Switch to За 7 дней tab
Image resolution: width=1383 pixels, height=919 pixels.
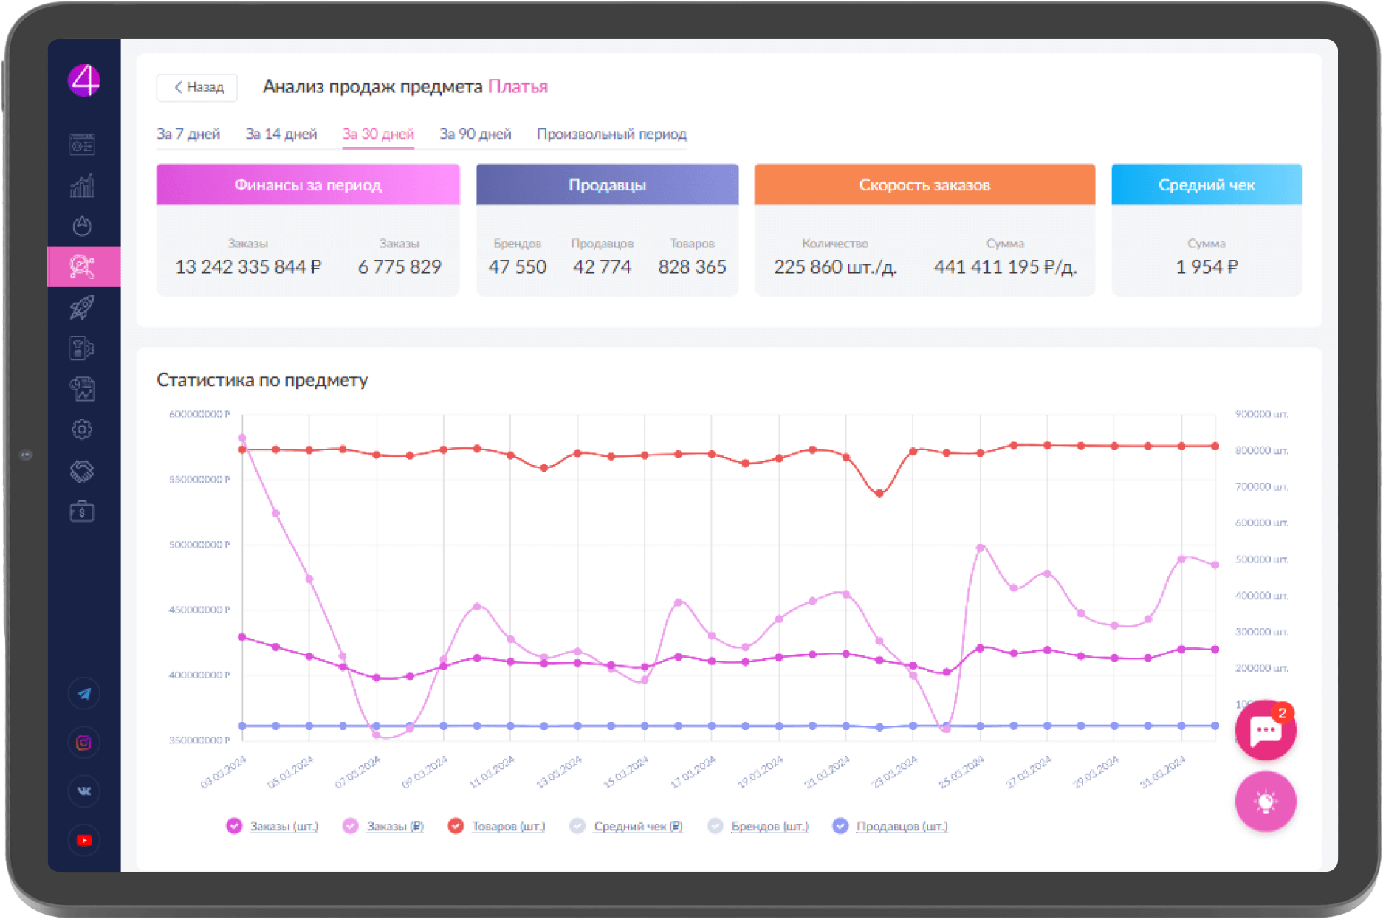pyautogui.click(x=188, y=134)
